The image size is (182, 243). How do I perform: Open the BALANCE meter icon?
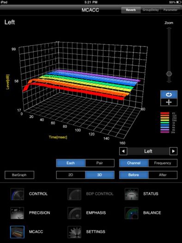pyautogui.click(x=132, y=213)
